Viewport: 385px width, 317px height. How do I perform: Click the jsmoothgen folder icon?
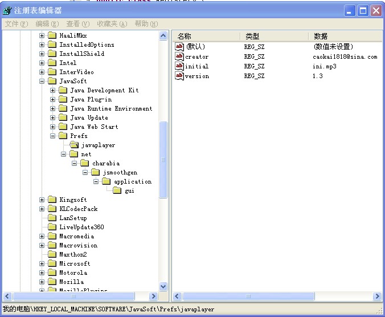pyautogui.click(x=96, y=172)
